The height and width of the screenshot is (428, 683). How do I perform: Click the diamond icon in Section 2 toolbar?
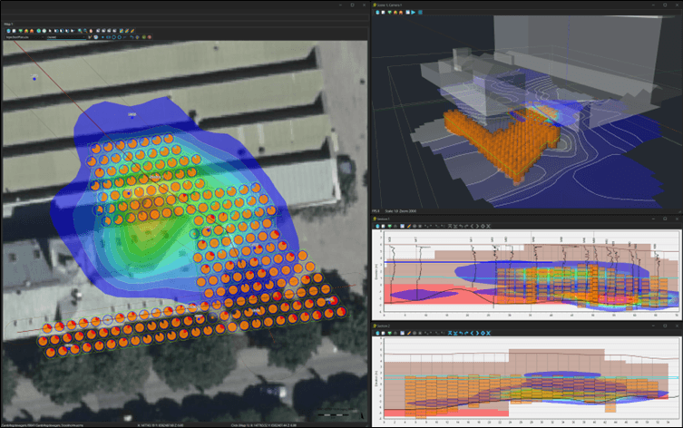483,333
